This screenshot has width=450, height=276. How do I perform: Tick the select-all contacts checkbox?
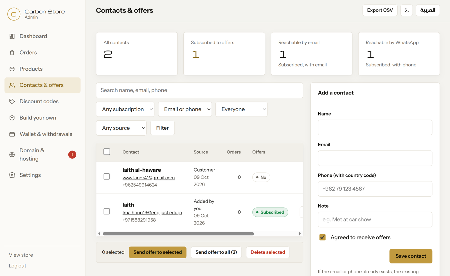pyautogui.click(x=107, y=152)
